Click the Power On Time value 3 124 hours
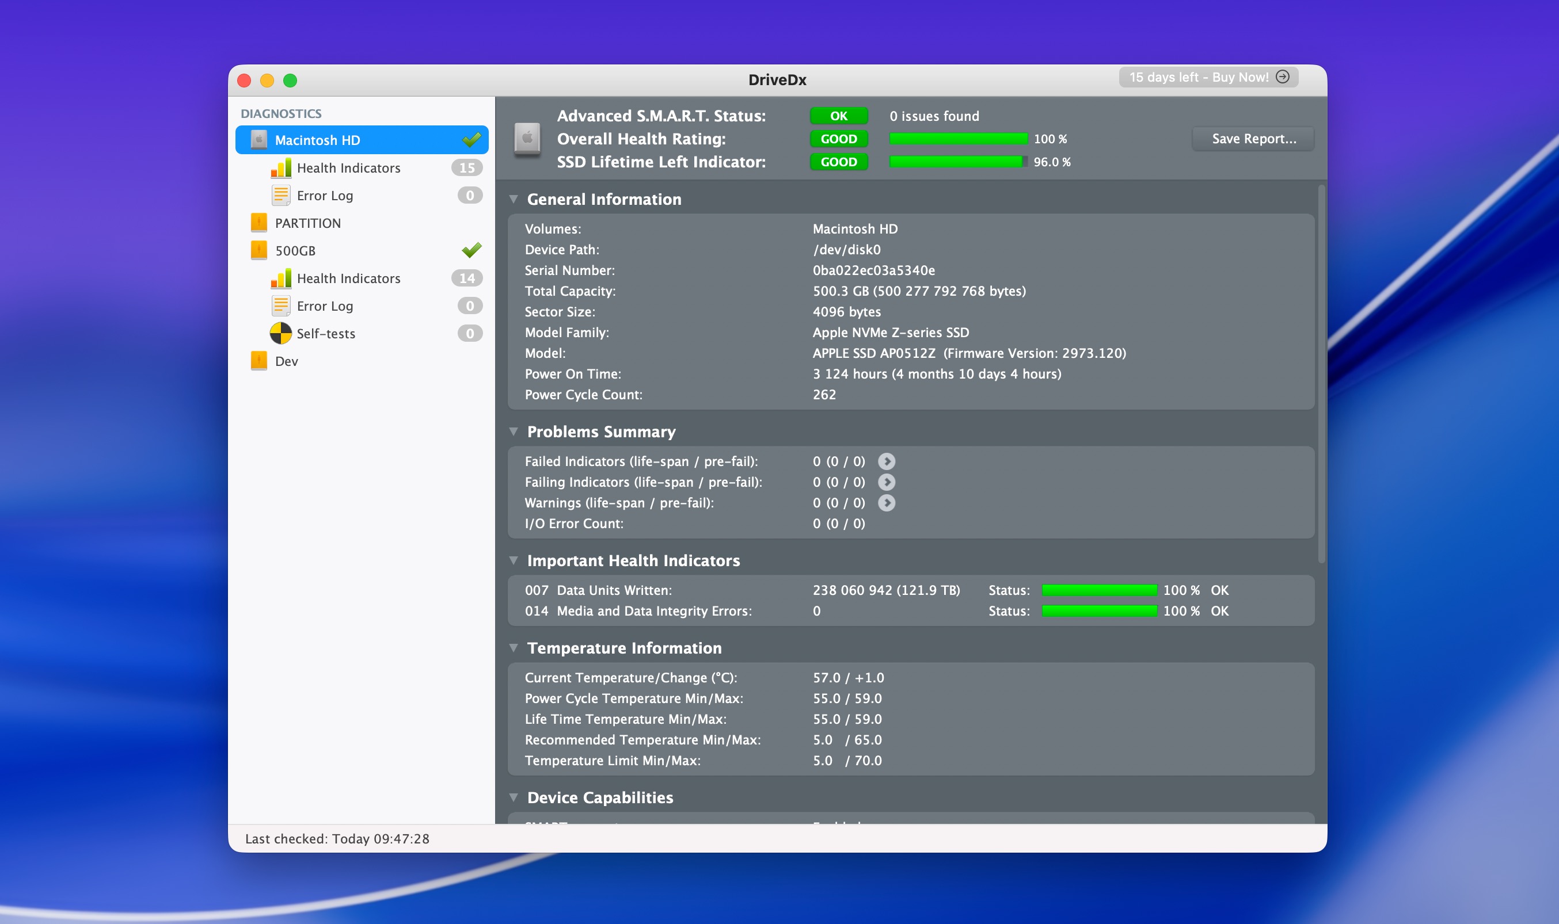 coord(937,373)
